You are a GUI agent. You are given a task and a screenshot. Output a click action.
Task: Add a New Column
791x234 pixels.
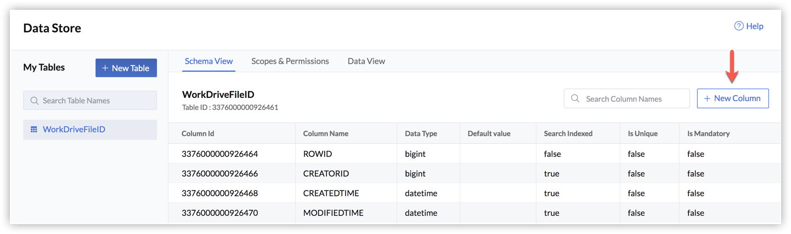tap(733, 99)
